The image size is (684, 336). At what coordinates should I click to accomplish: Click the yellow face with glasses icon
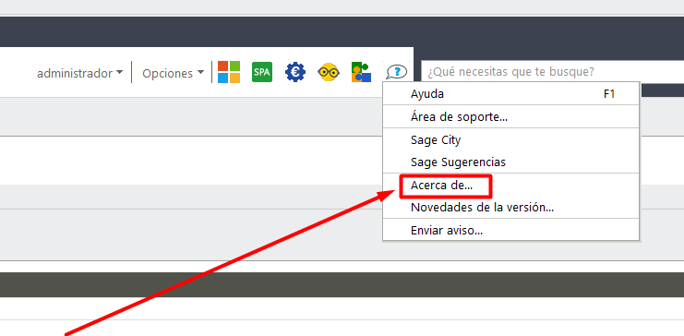pyautogui.click(x=329, y=72)
